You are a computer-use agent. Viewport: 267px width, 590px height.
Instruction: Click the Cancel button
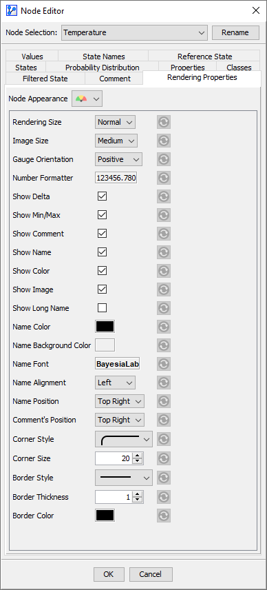click(x=151, y=574)
